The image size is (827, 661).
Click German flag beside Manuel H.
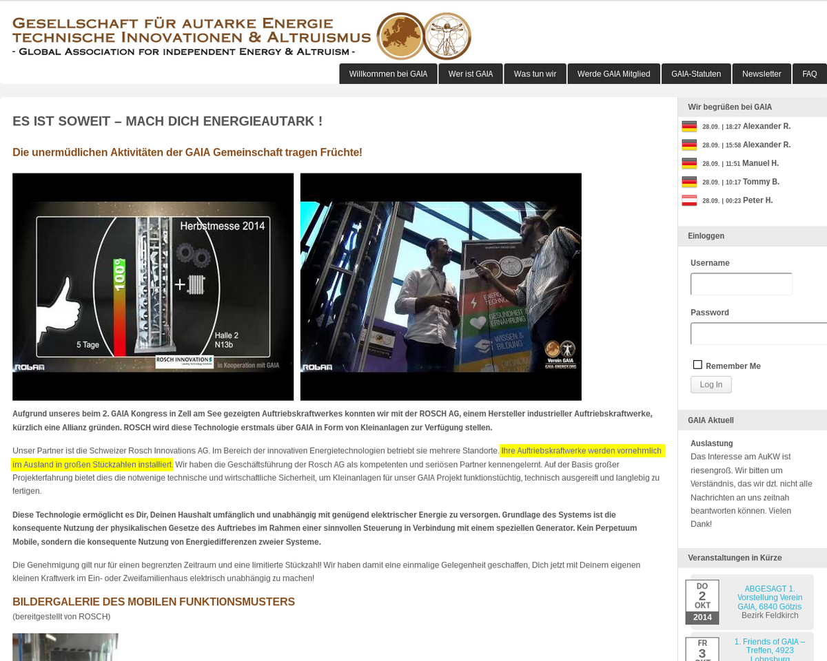pos(689,164)
